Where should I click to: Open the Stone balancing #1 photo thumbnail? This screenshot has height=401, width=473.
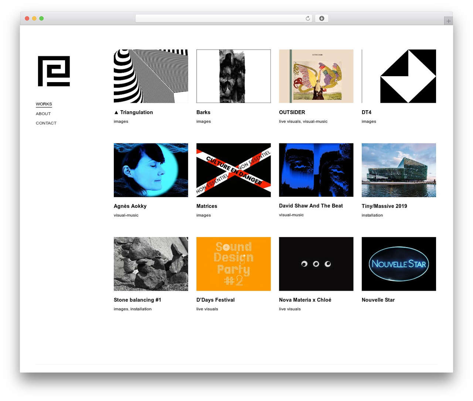coord(151,264)
